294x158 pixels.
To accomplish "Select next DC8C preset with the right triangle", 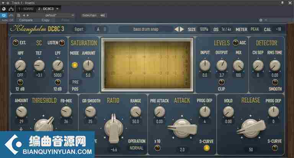I will click(x=182, y=29).
